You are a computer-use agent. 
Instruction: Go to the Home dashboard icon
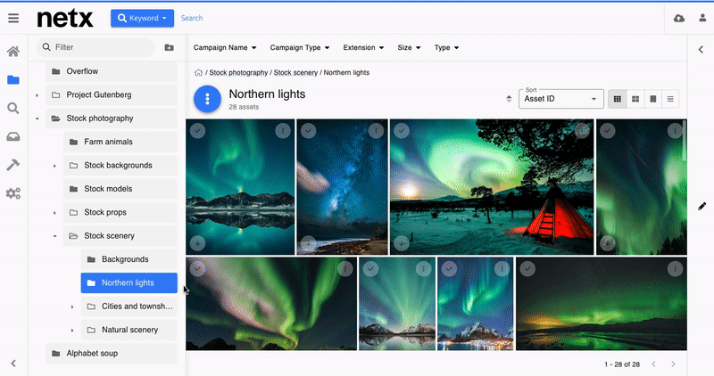click(x=13, y=52)
